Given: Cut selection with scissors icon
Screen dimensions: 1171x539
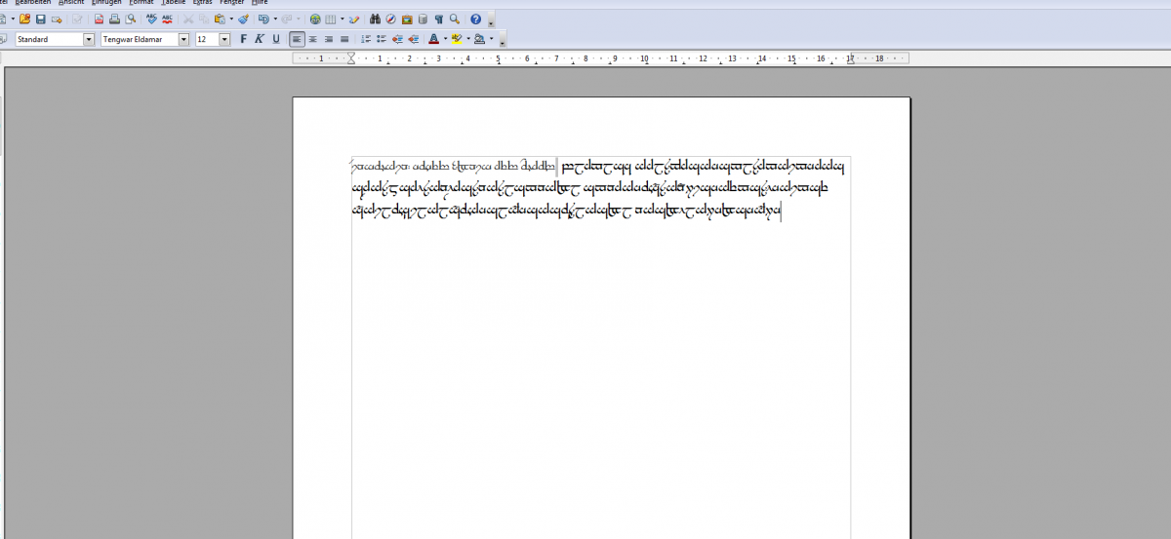Looking at the screenshot, I should point(188,19).
